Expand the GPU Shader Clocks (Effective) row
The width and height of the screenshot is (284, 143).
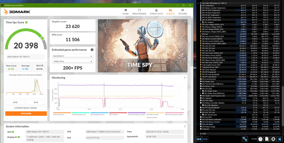pyautogui.click(x=201, y=93)
